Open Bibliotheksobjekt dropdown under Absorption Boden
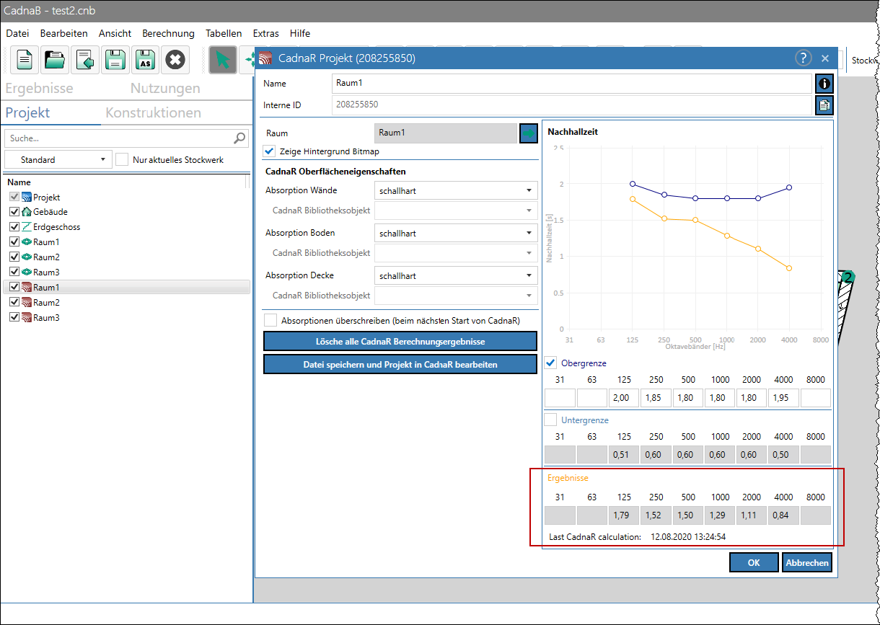The width and height of the screenshot is (880, 625). [456, 253]
